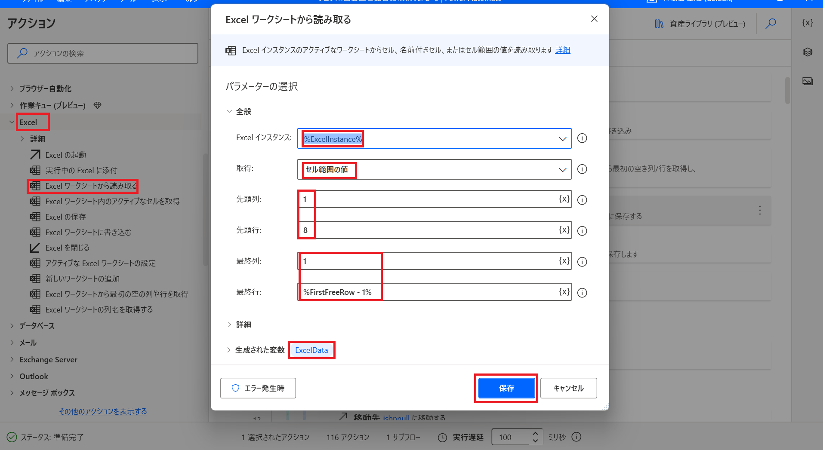Select 実行中の Excel に添付 action icon

pos(35,170)
